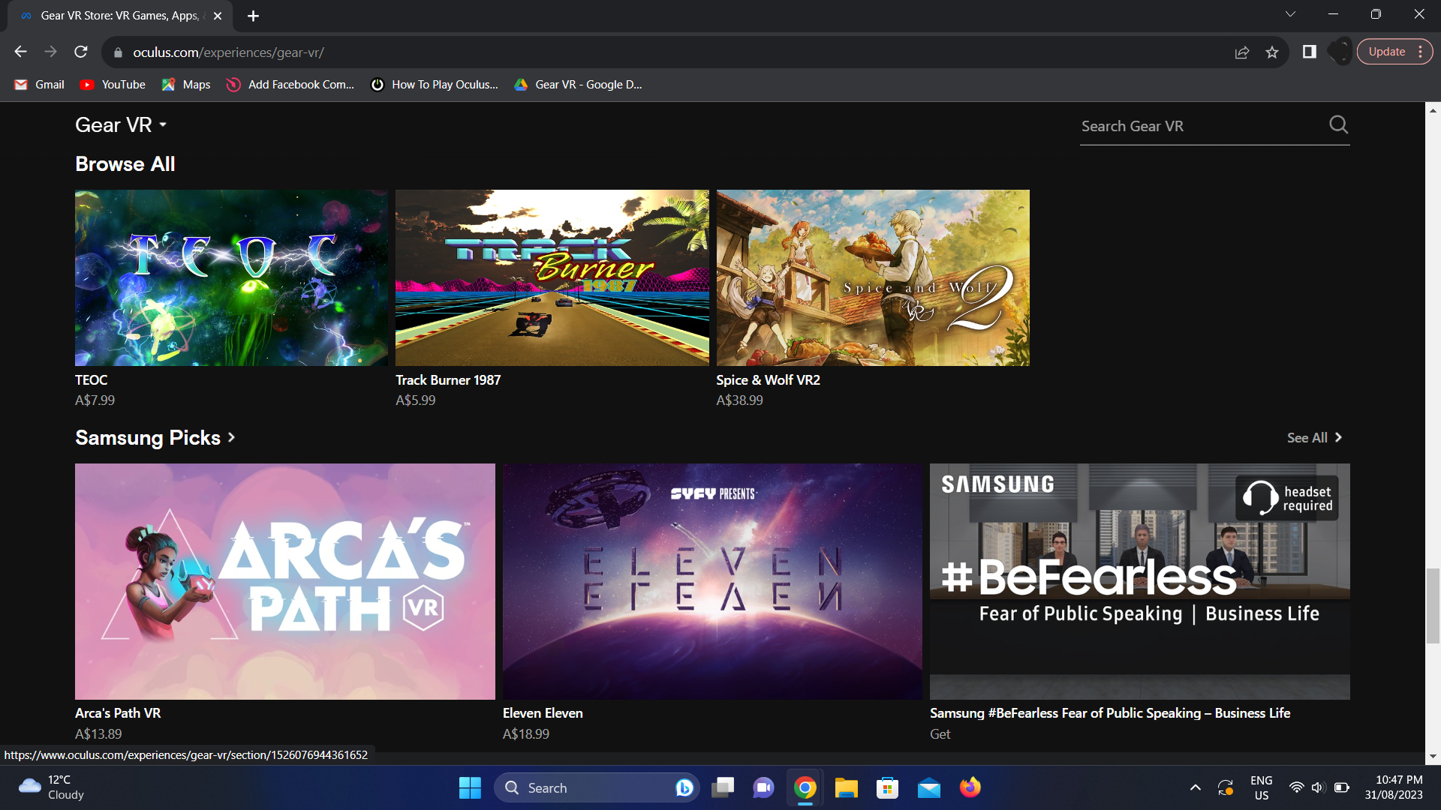The height and width of the screenshot is (810, 1441).
Task: Expand the Samsung Picks section heading
Action: 155,437
